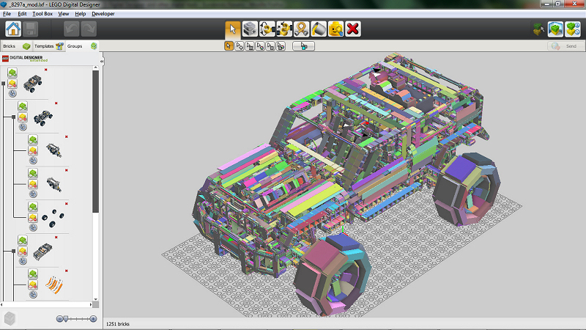Switch to Building Guide mode icon
The height and width of the screenshot is (330, 586).
pyautogui.click(x=573, y=29)
